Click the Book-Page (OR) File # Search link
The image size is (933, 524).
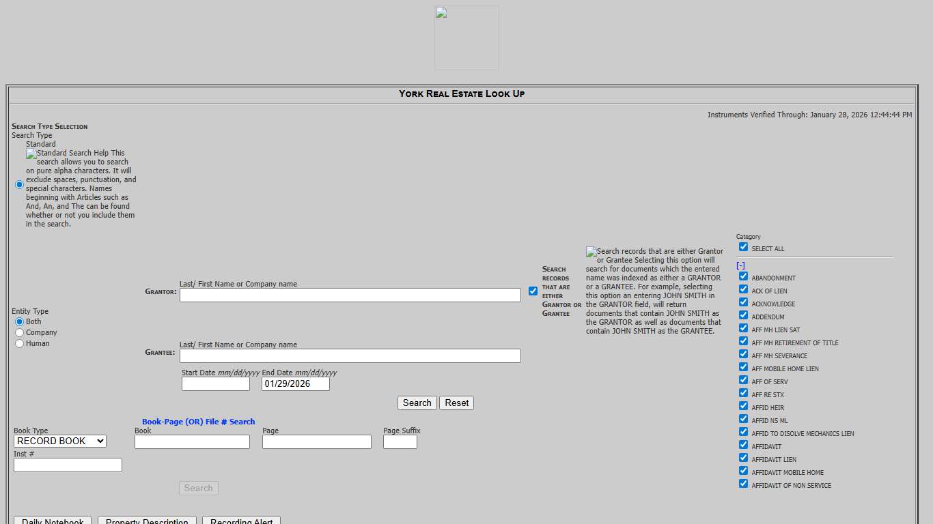[x=197, y=421]
